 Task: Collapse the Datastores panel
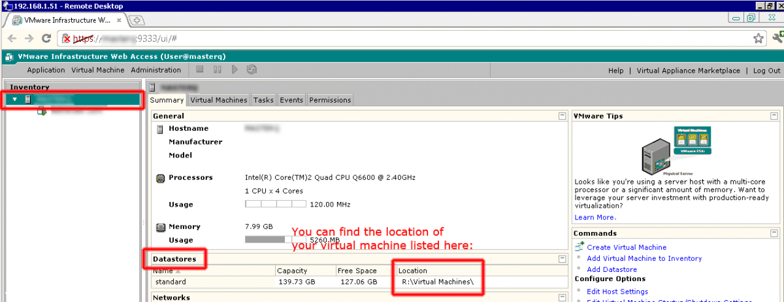point(562,259)
